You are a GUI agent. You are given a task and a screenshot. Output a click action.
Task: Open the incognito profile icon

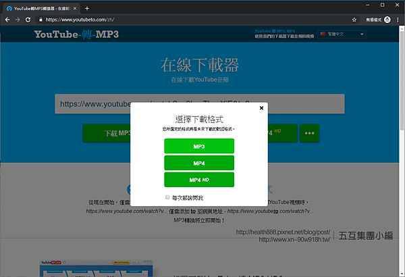pyautogui.click(x=387, y=20)
